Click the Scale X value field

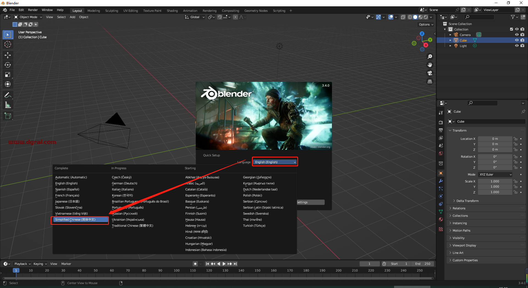click(x=495, y=181)
